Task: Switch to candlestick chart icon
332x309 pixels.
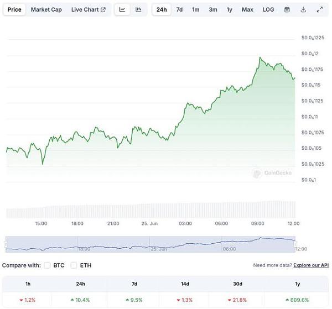Action: coord(138,10)
